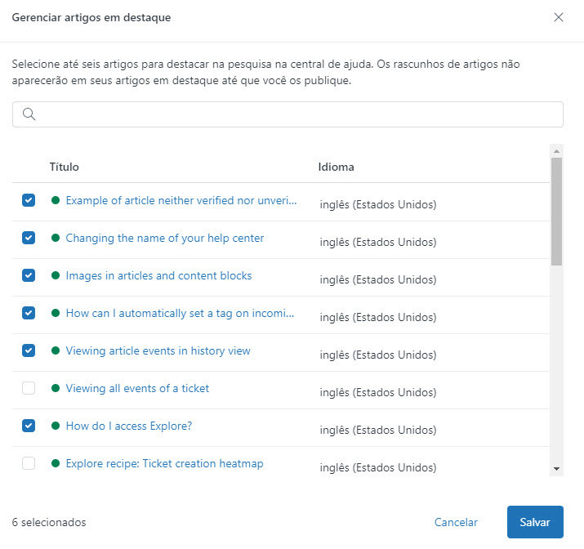The height and width of the screenshot is (549, 584).
Task: Close the featured articles dialog
Action: (x=558, y=17)
